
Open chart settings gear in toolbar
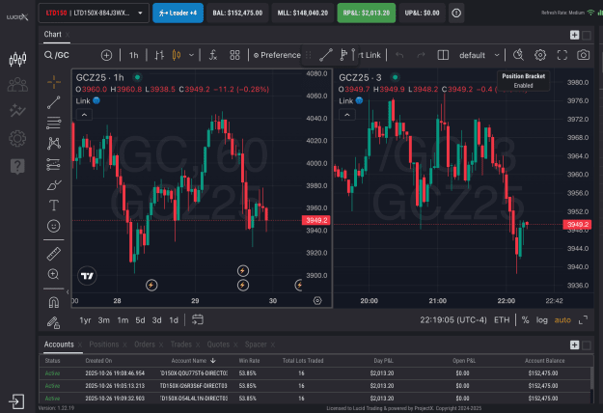point(540,55)
